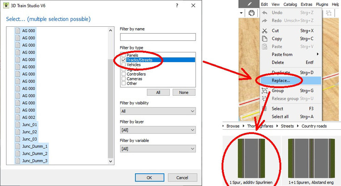The height and width of the screenshot is (186, 341).
Task: Toggle the Other checkbox
Action: pyautogui.click(x=124, y=83)
